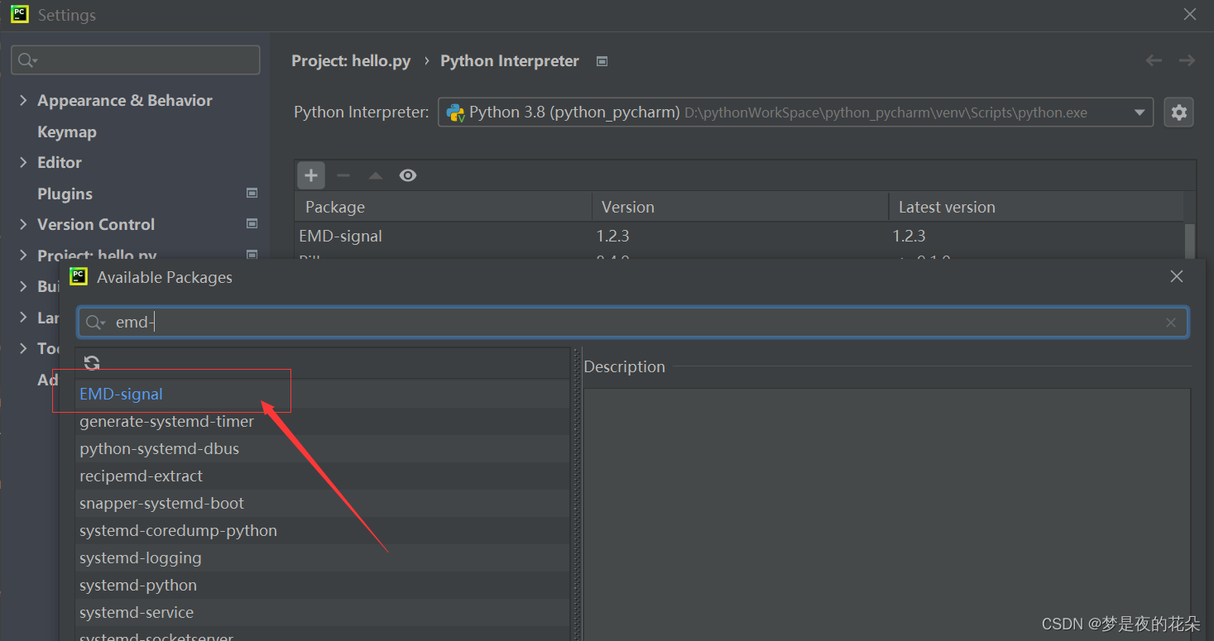1214x641 pixels.
Task: Open search options magnifier in Available Packages
Action: coord(95,323)
